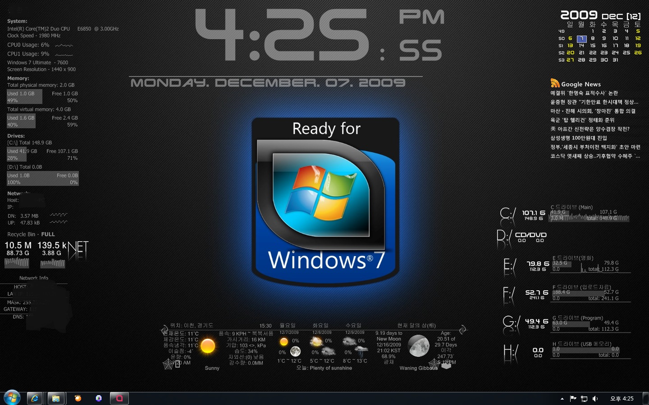Open headline "육군 '탑 헬리건' 정태화 준위"
This screenshot has height=405, width=649.
pyautogui.click(x=582, y=120)
